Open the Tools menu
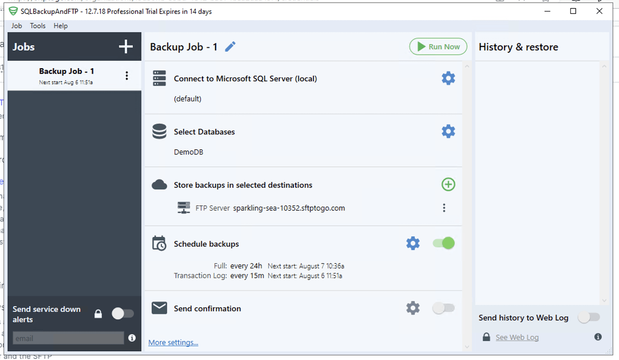Viewport: 619px width, 360px height. click(37, 26)
